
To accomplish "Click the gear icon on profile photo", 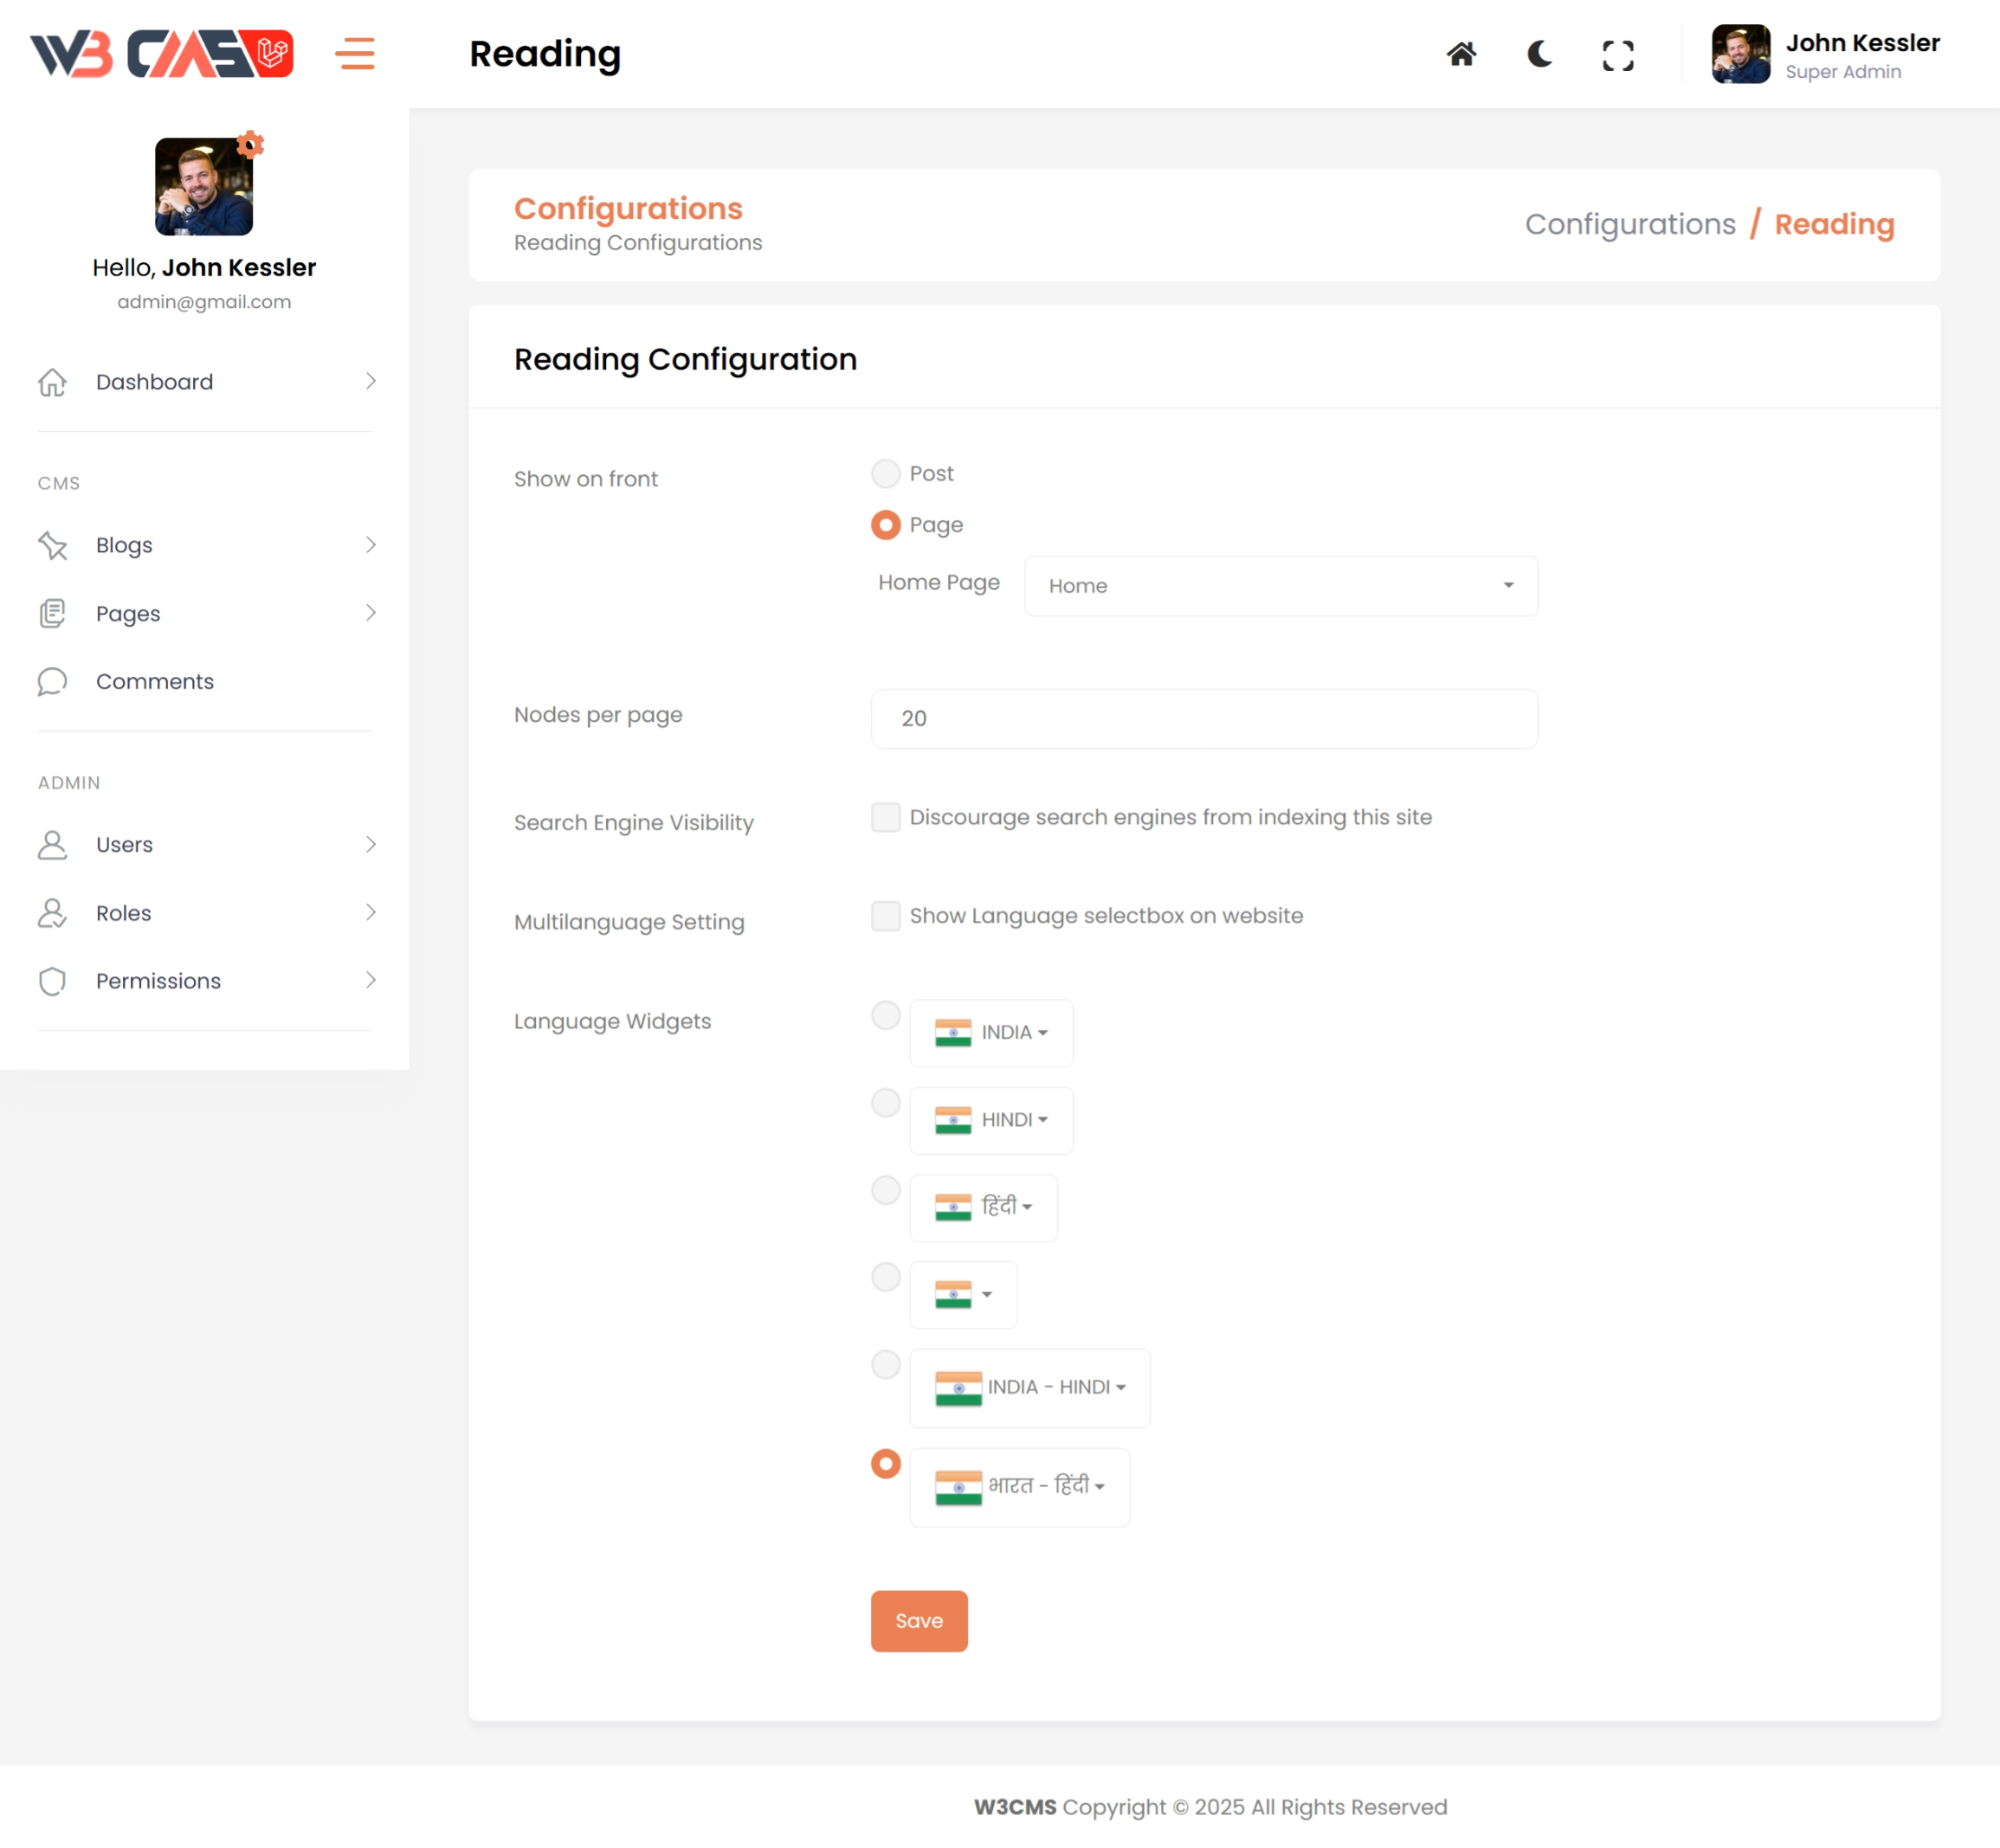I will tap(250, 145).
